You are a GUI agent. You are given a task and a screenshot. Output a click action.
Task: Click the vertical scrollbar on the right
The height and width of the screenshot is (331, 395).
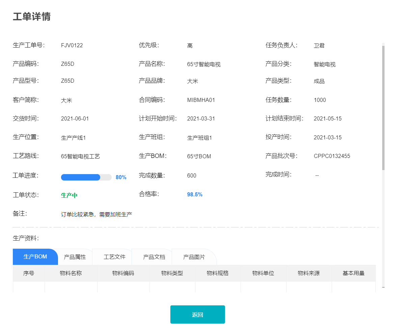click(x=383, y=108)
